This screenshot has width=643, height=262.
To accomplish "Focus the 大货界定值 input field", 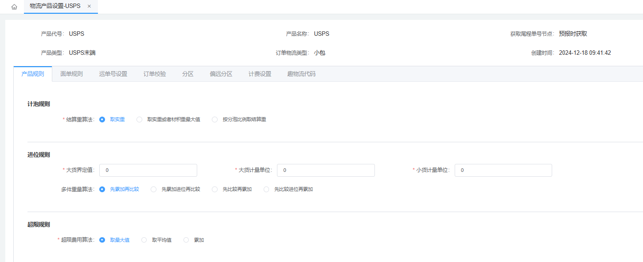I will tap(148, 170).
